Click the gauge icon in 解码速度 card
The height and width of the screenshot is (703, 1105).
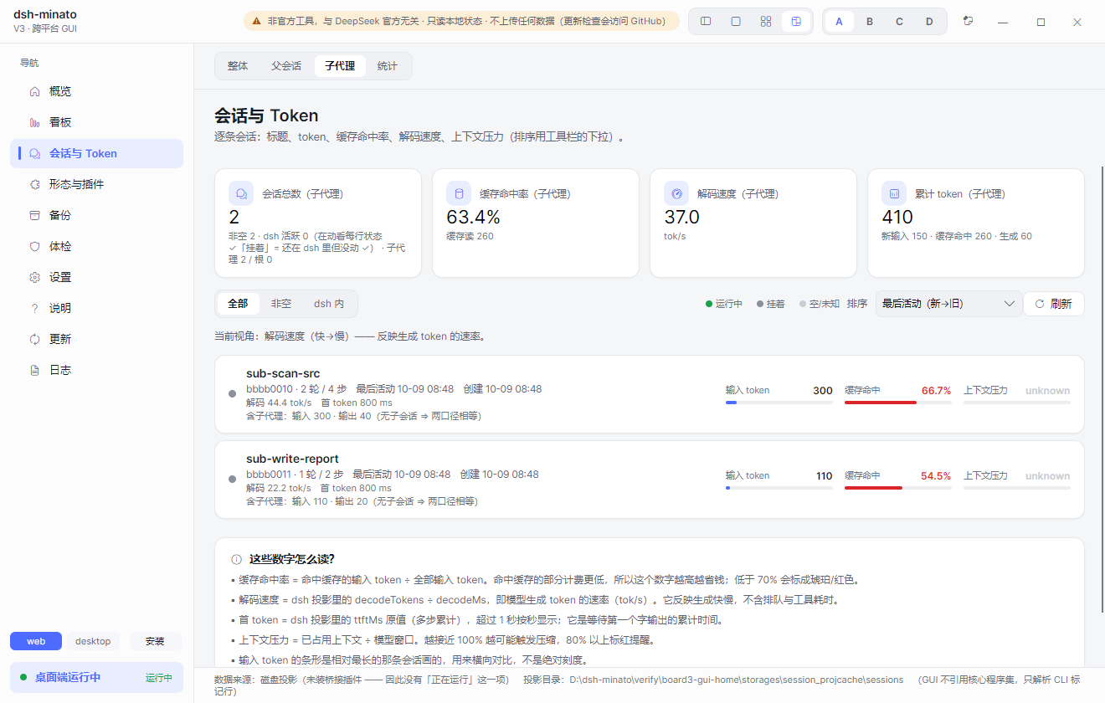pyautogui.click(x=676, y=193)
